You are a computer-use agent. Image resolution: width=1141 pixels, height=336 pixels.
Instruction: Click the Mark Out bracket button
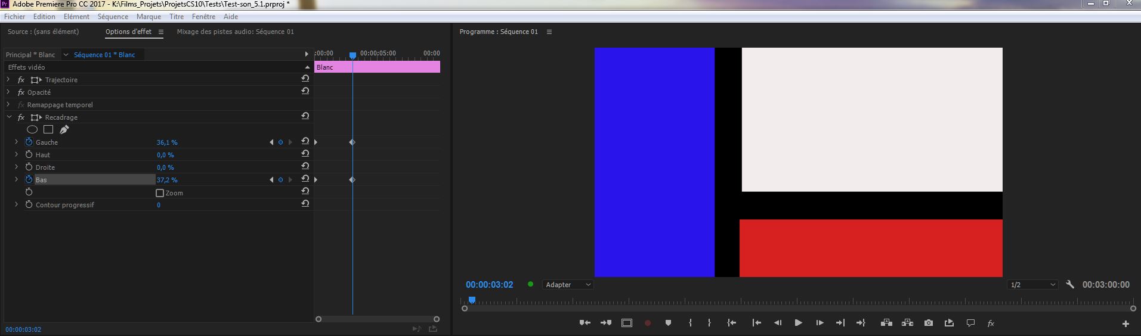pos(709,323)
